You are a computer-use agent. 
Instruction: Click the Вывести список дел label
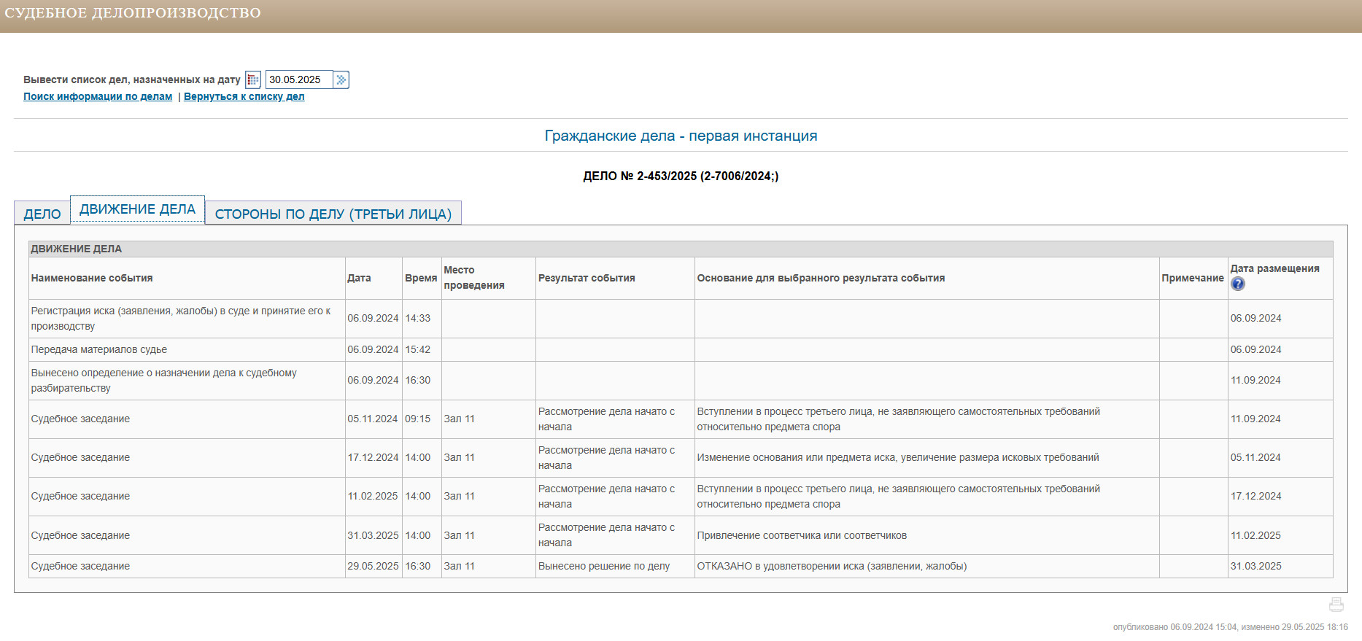[x=132, y=79]
